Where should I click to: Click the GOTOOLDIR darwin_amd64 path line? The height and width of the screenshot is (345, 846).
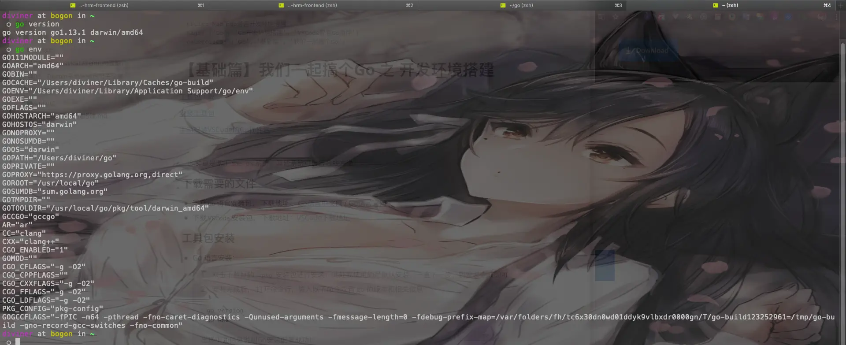pyautogui.click(x=105, y=208)
